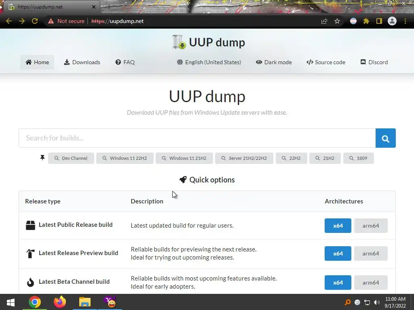Open File Explorer from the taskbar
The image size is (414, 310).
(85, 302)
